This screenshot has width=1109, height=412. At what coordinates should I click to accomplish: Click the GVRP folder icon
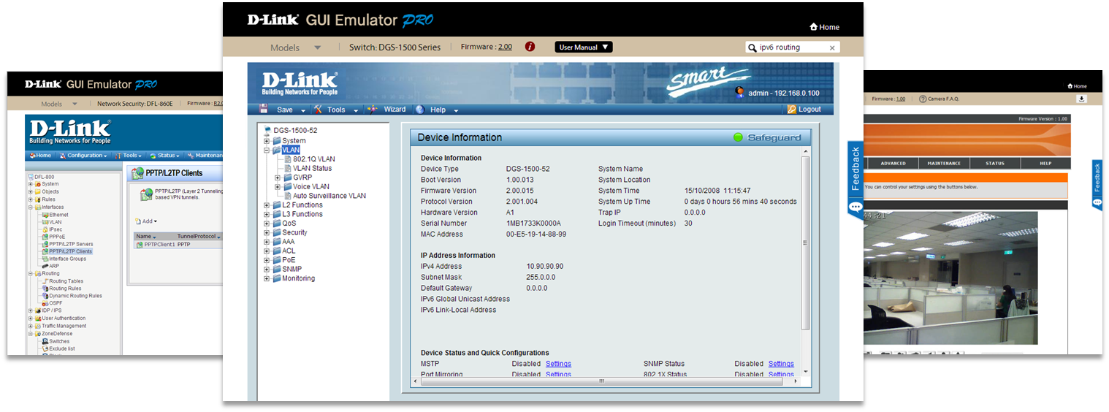pyautogui.click(x=287, y=178)
